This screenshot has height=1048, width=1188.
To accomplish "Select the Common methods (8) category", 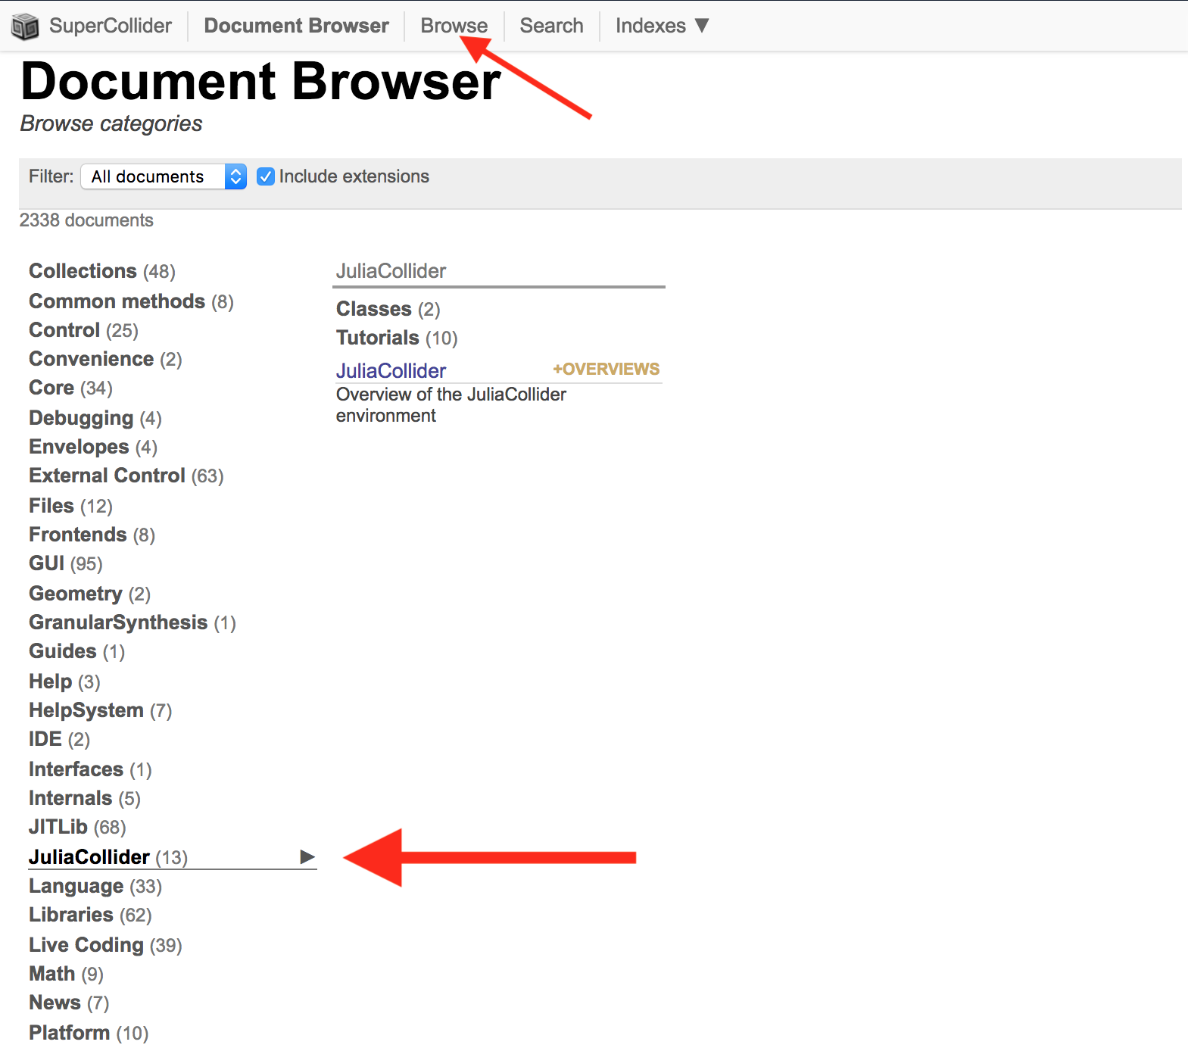I will tap(131, 301).
